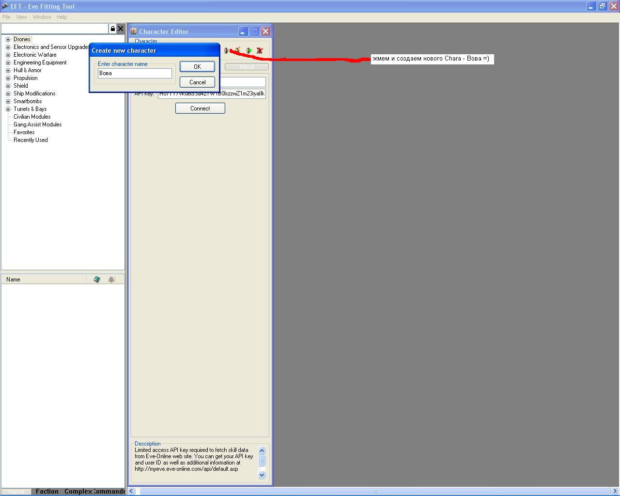The image size is (620, 496).
Task: Click the lock icon beside the search box
Action: click(x=113, y=29)
